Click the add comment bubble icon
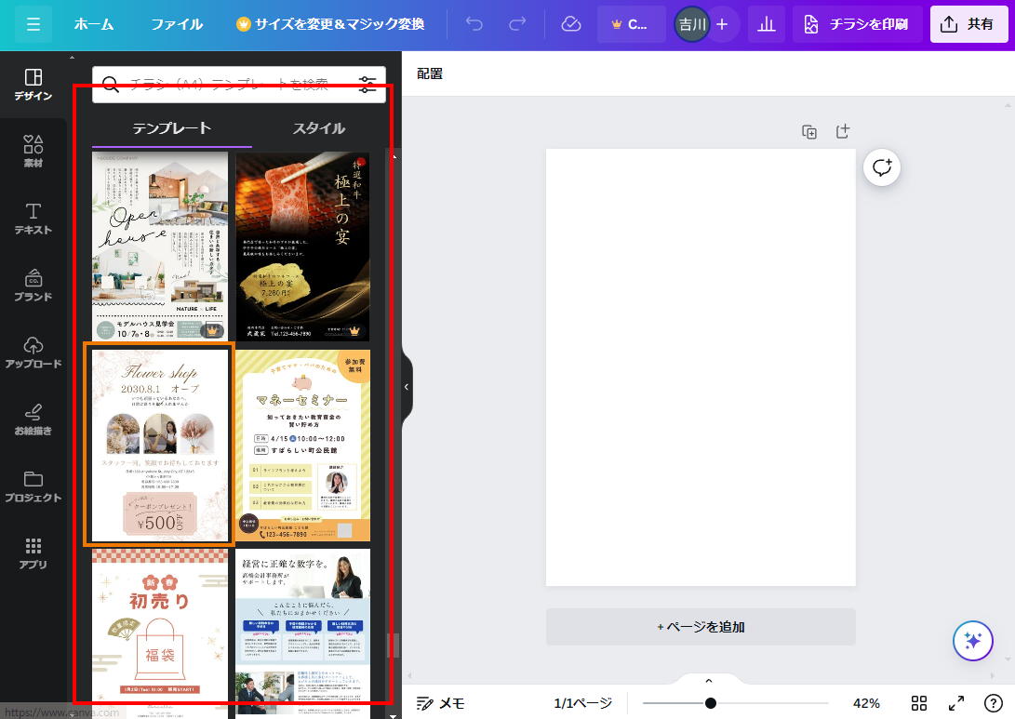 point(881,167)
